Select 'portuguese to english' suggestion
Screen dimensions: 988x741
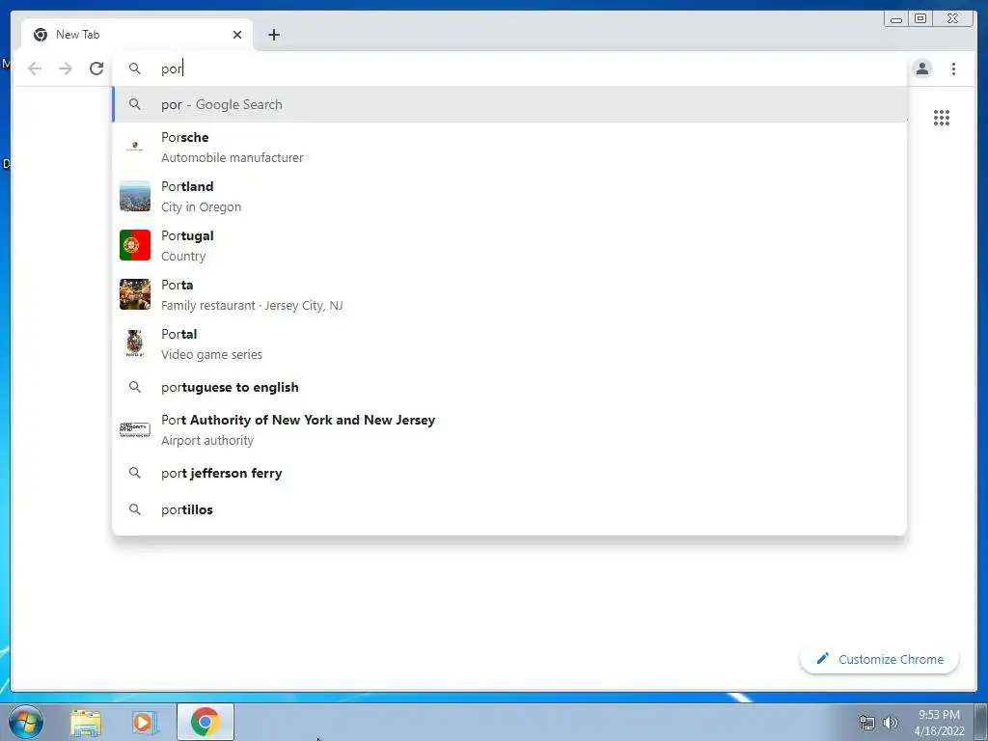(509, 387)
